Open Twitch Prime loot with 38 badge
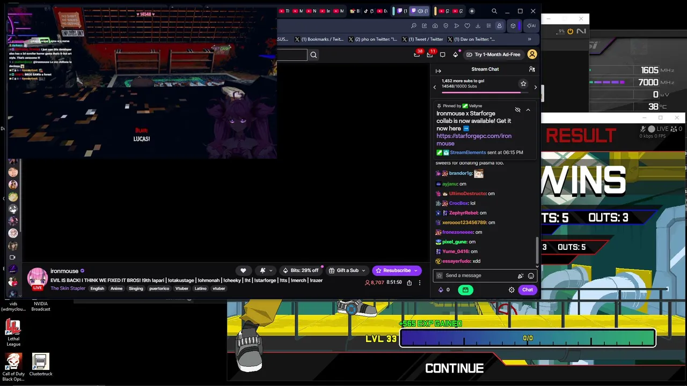Viewport: 687px width, 386px height. (418, 54)
